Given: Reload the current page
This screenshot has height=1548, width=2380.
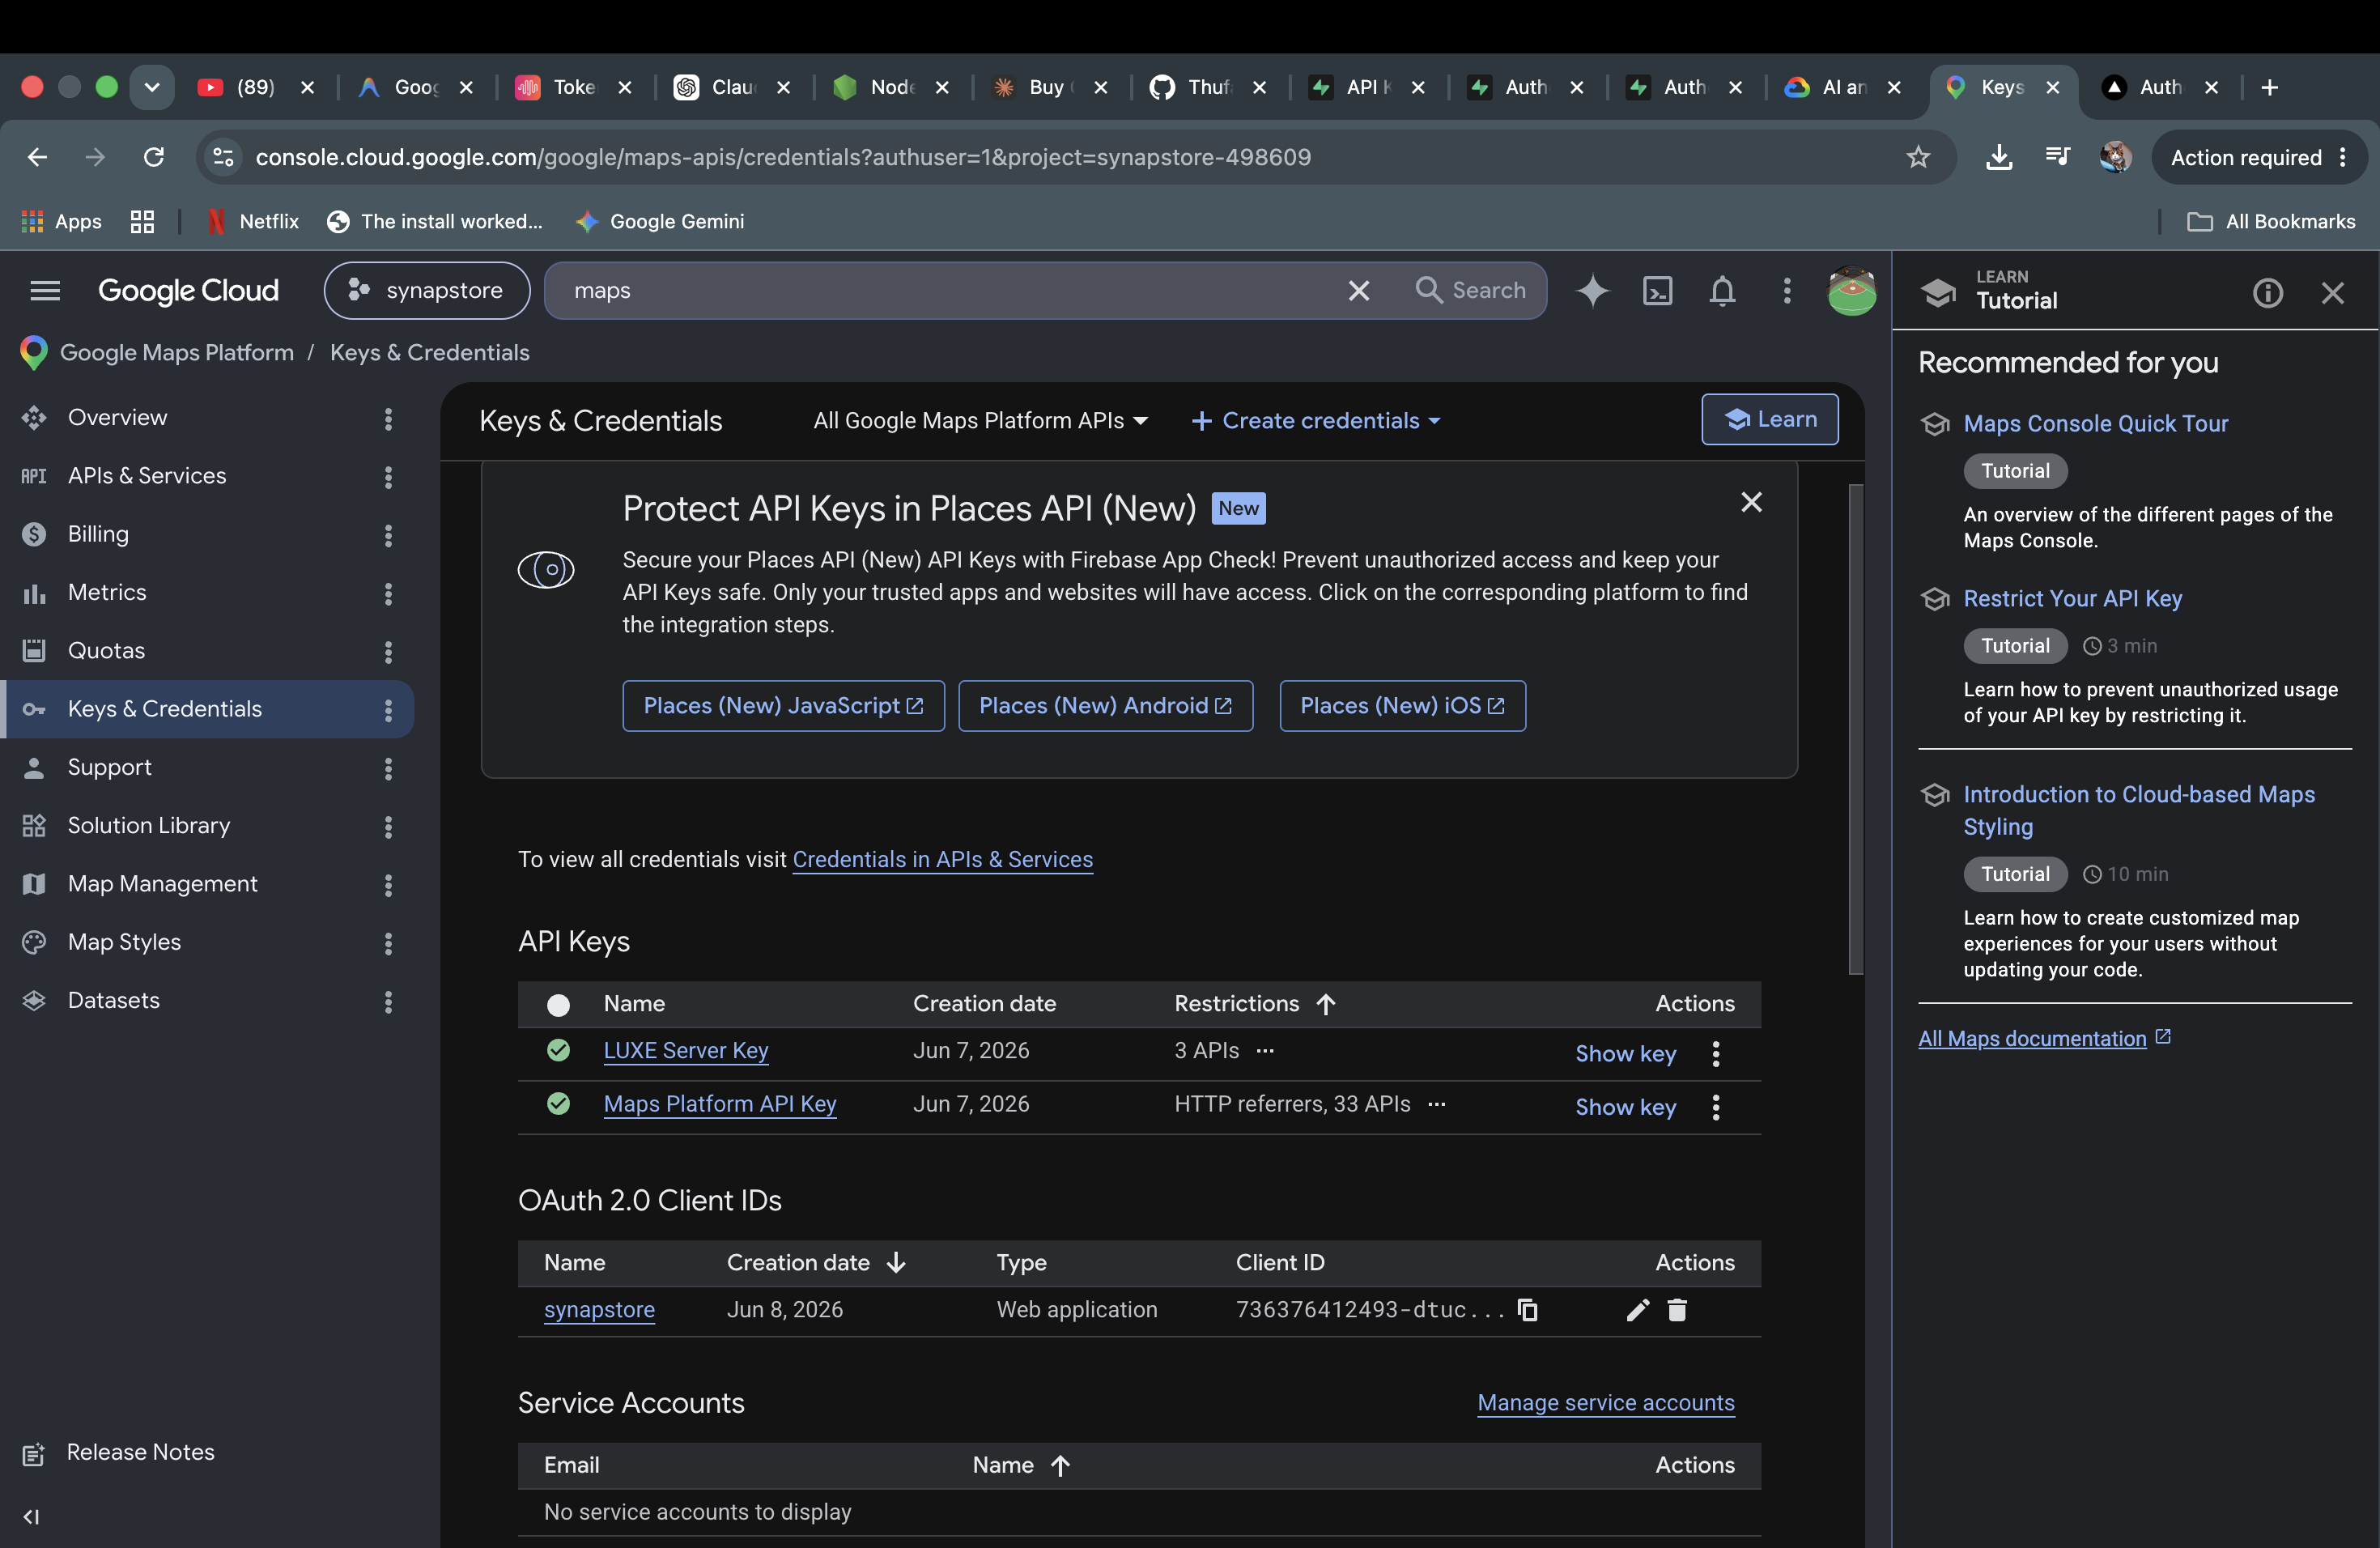Looking at the screenshot, I should [154, 157].
